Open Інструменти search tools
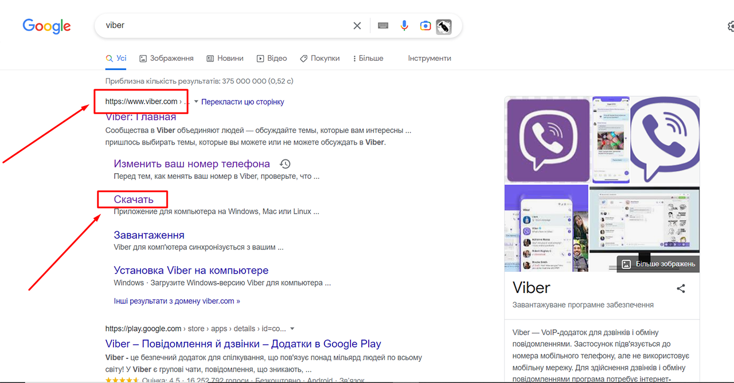 pyautogui.click(x=430, y=58)
